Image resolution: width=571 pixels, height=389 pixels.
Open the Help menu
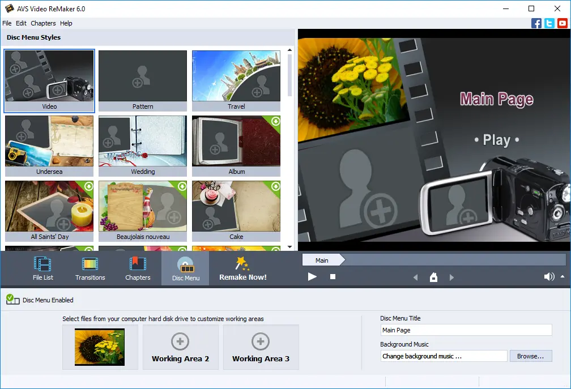click(66, 23)
